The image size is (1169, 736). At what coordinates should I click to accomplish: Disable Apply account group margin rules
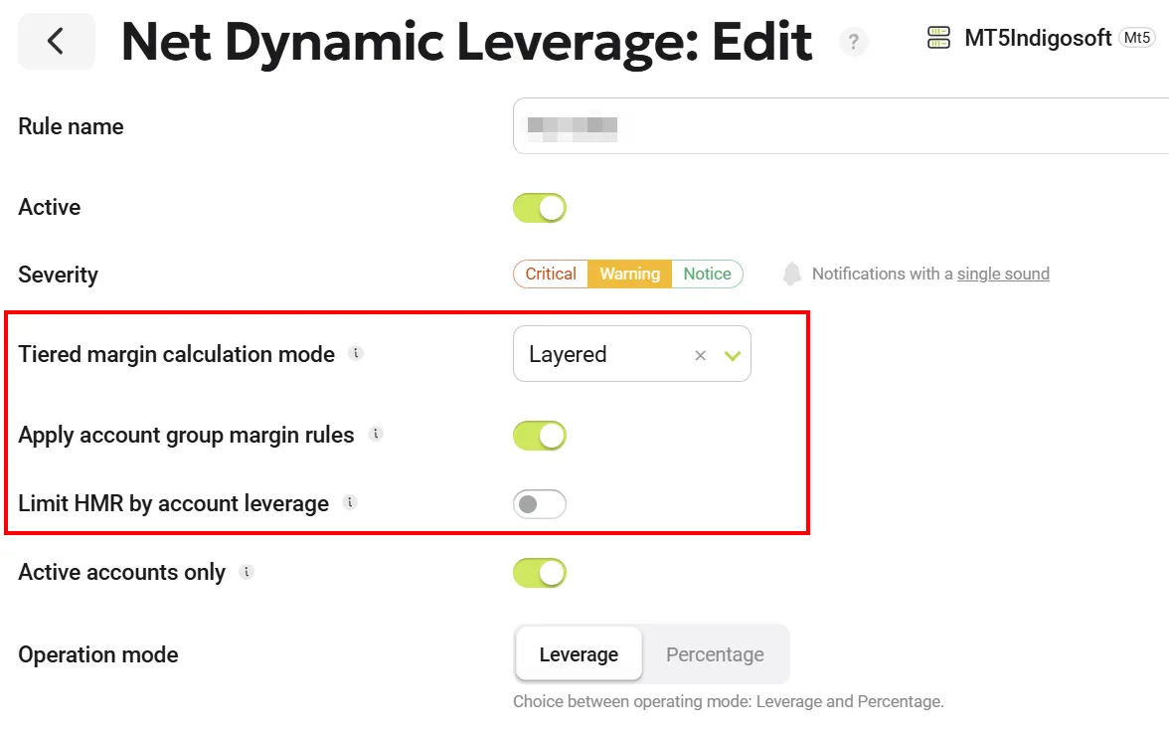pyautogui.click(x=539, y=436)
